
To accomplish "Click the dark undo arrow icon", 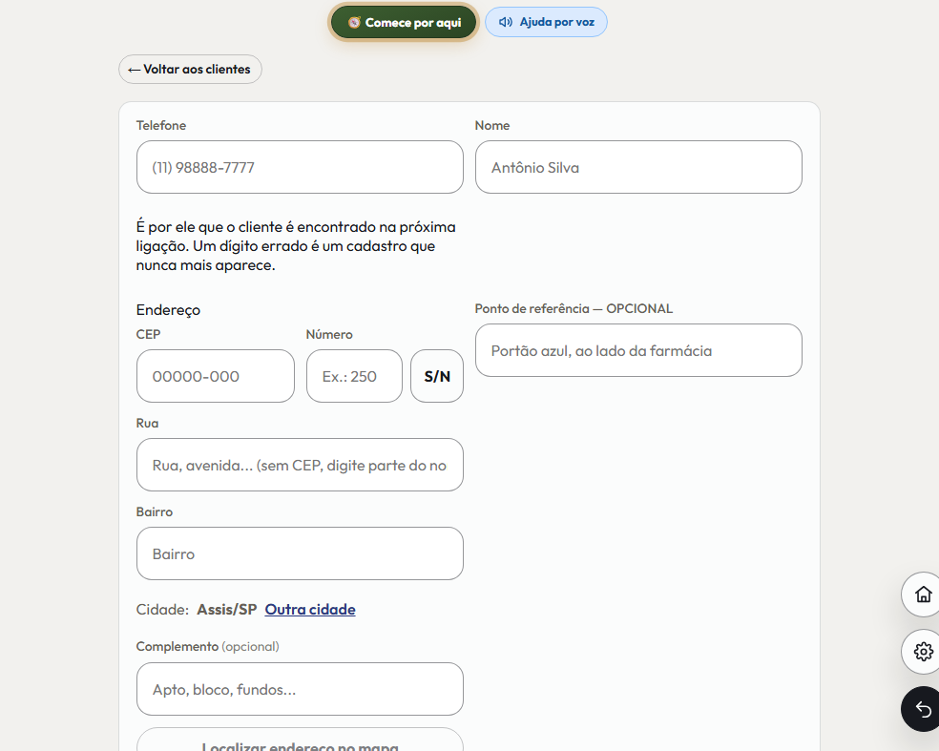I will [923, 709].
